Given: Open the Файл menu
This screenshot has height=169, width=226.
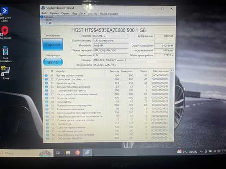Looking at the screenshot, I should (44, 13).
